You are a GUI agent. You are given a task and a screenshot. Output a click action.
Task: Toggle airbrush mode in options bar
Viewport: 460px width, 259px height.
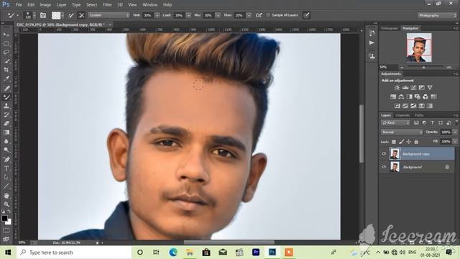pyautogui.click(x=259, y=15)
